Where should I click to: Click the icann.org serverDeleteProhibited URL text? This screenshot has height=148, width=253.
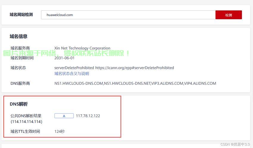tap(135, 68)
